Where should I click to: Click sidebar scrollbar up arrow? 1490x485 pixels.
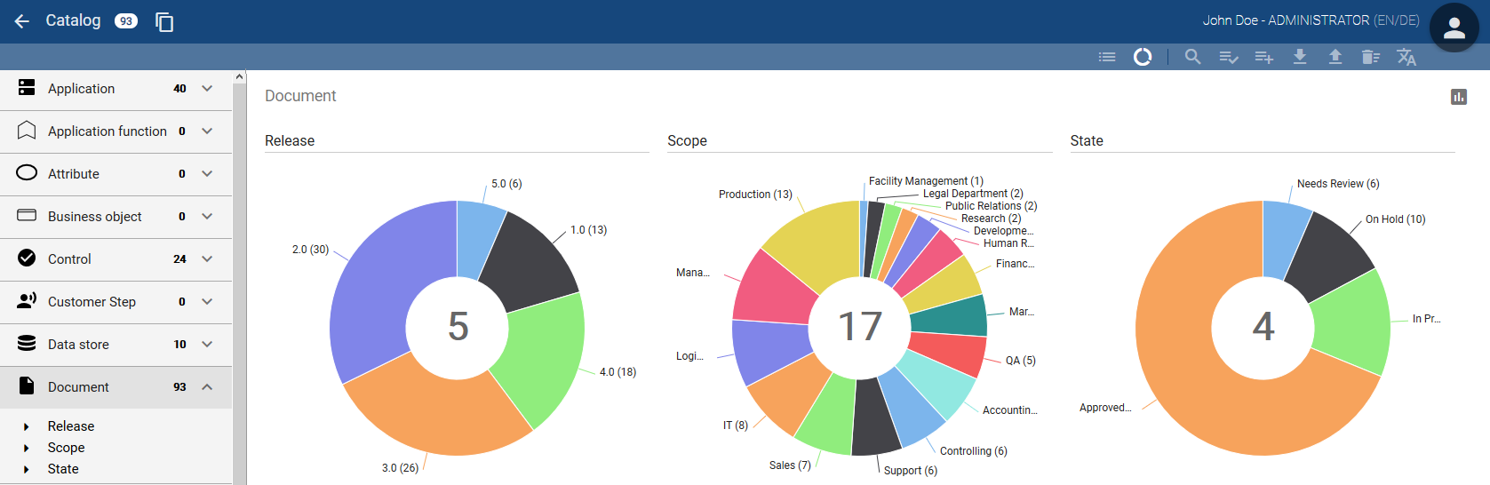(x=239, y=77)
